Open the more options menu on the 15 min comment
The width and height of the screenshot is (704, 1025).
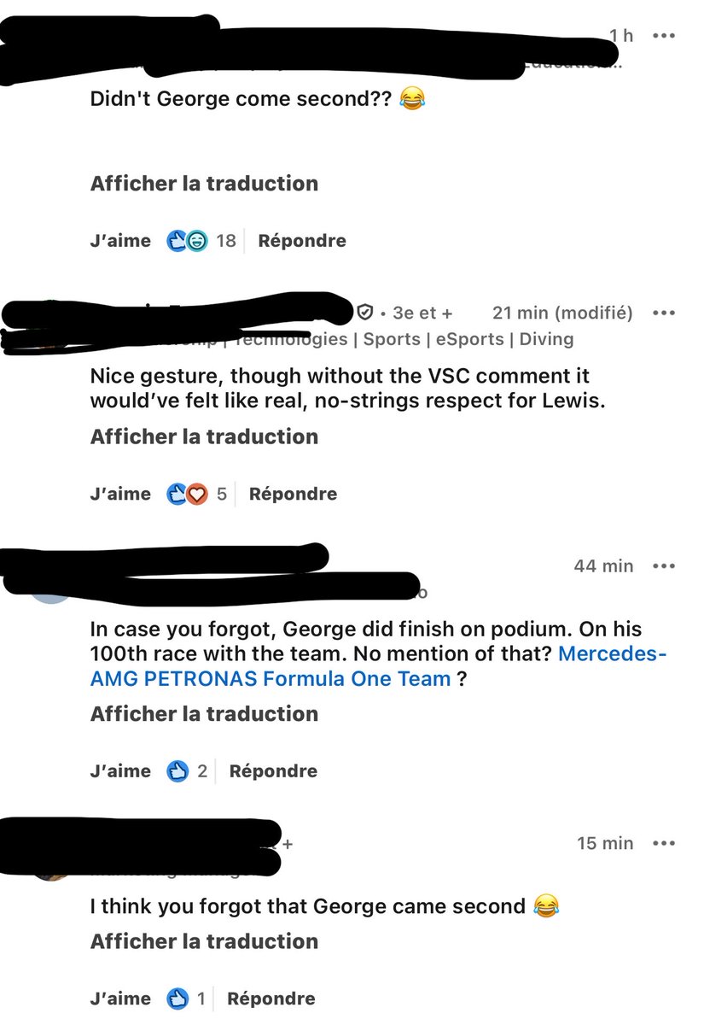[663, 843]
